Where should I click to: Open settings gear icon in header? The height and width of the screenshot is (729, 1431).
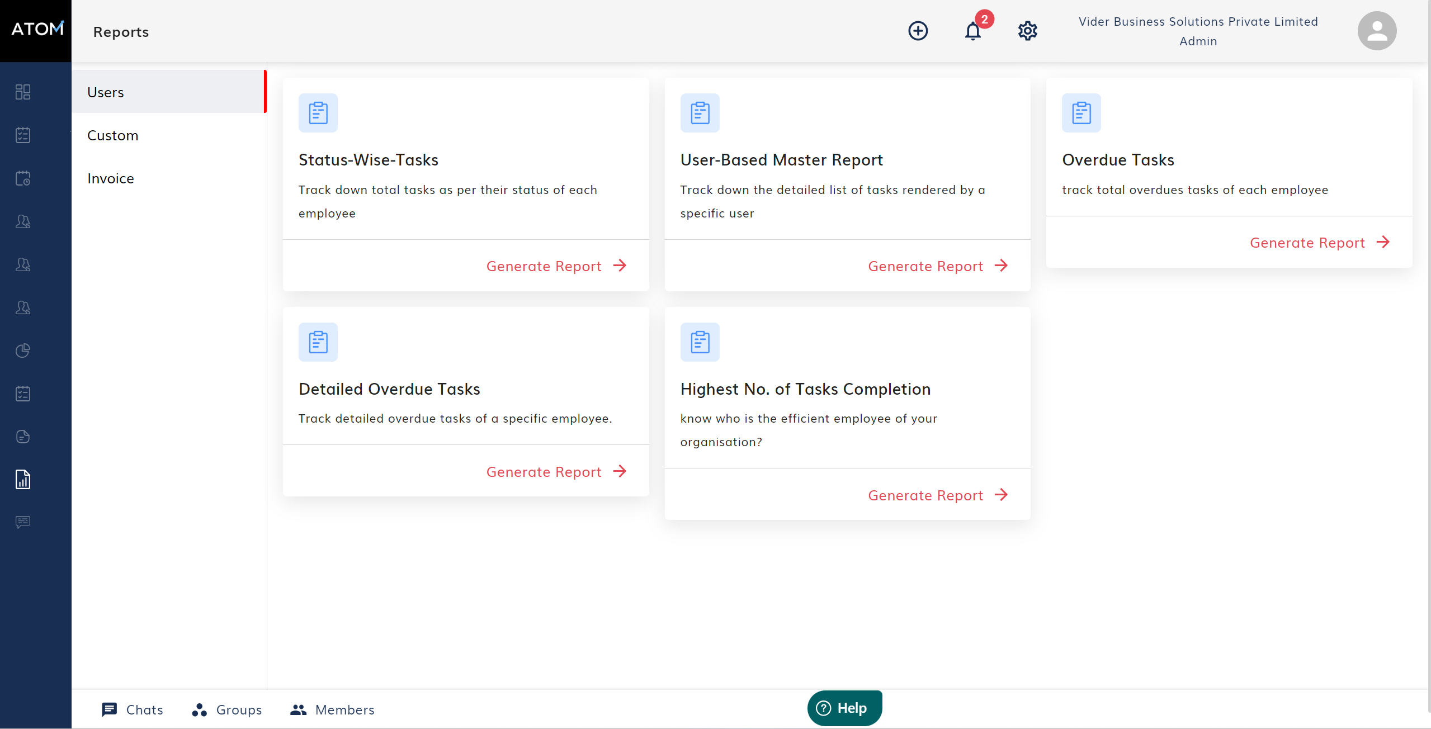[x=1027, y=31]
